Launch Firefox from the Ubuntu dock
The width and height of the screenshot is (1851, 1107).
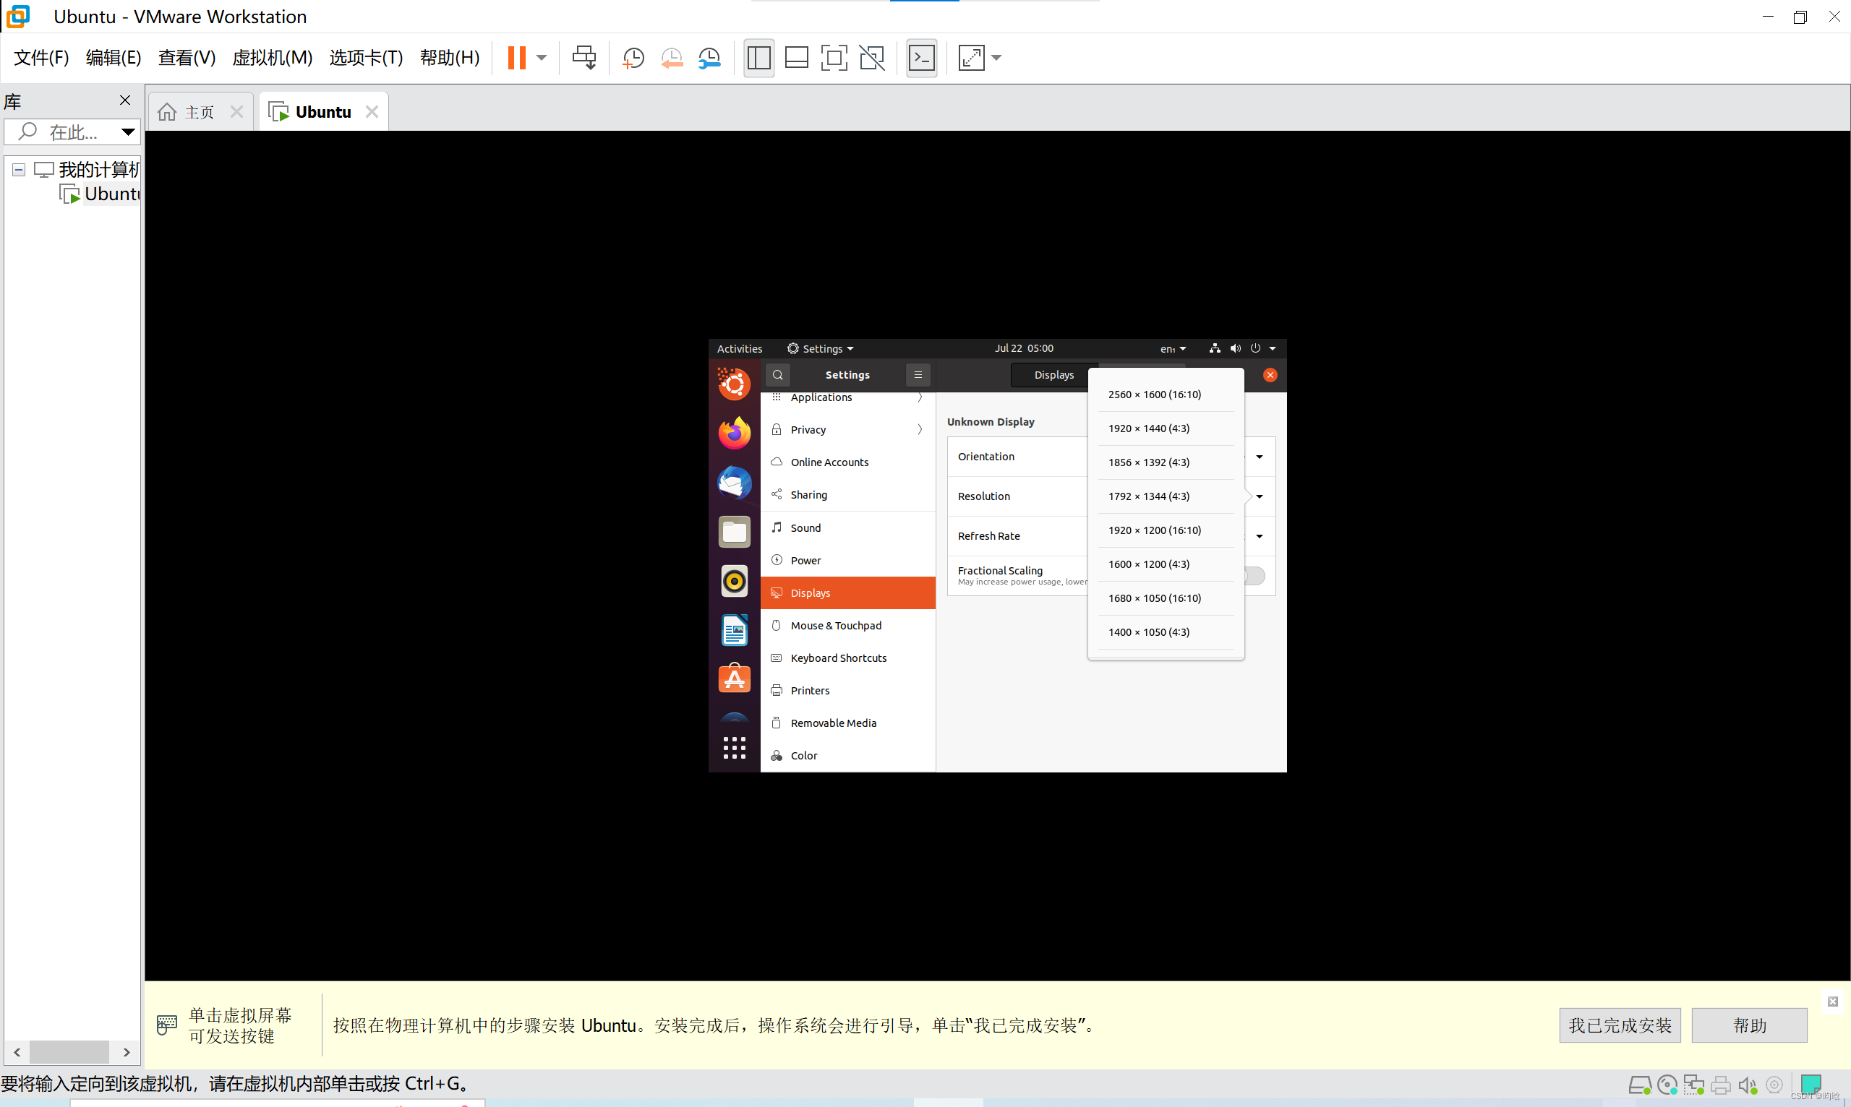click(x=734, y=433)
